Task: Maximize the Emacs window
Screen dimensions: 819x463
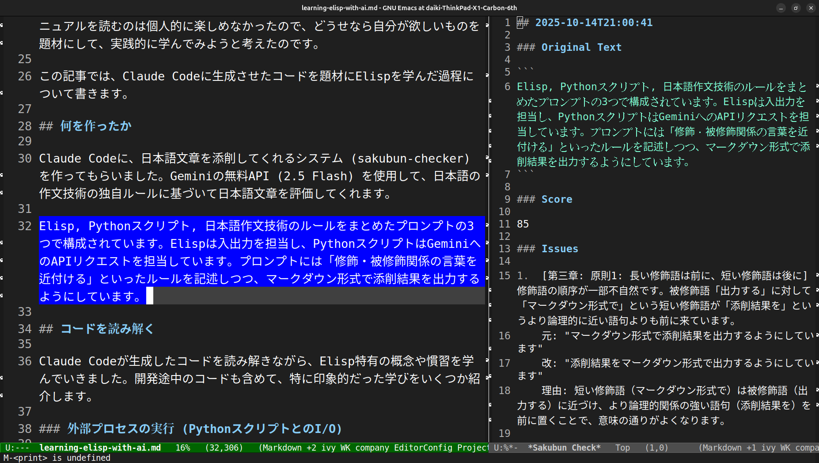Action: pos(796,8)
